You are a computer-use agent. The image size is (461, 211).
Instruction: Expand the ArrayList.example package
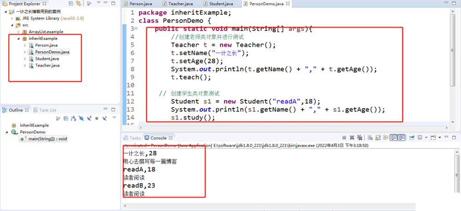[18, 32]
